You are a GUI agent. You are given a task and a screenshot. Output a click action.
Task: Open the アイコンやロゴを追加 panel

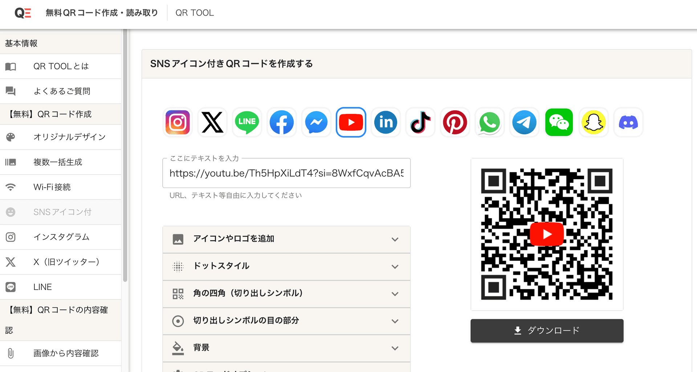pos(286,239)
